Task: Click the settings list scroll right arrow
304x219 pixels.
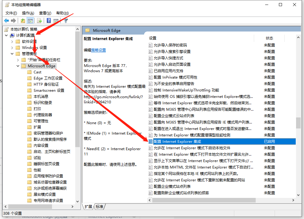Action: (x=293, y=200)
